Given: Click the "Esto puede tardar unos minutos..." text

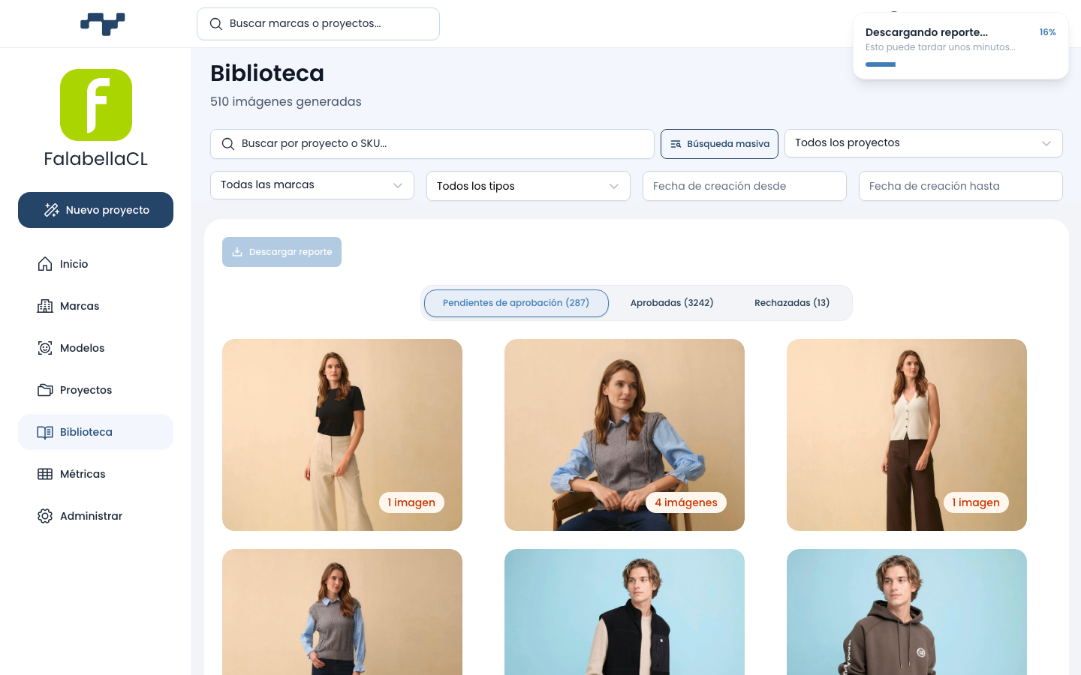Looking at the screenshot, I should 940,47.
